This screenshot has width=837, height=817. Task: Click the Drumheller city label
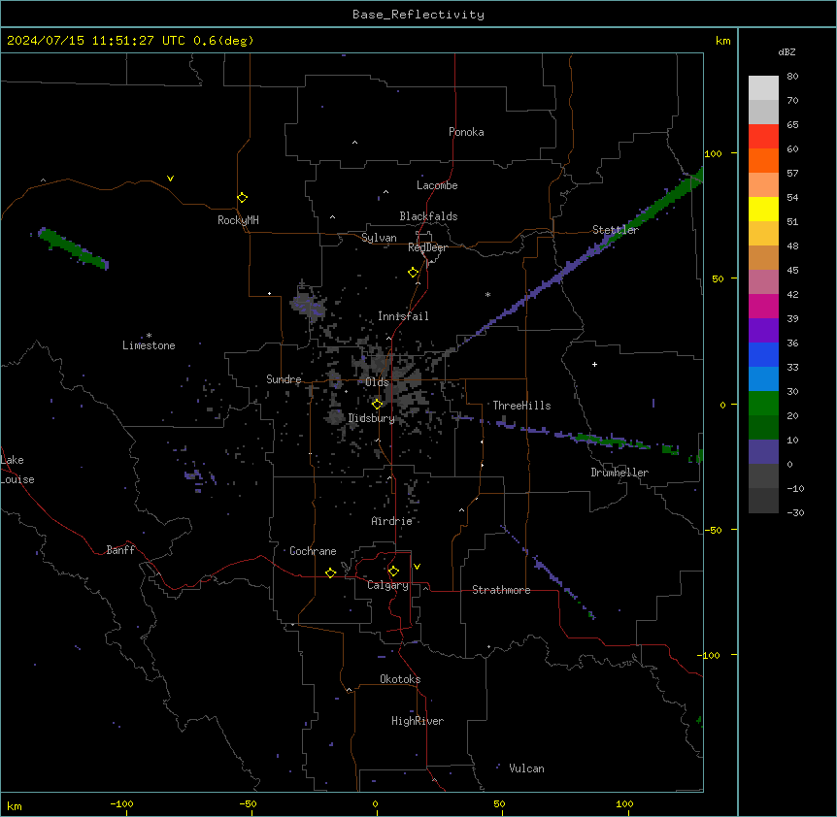click(x=619, y=473)
